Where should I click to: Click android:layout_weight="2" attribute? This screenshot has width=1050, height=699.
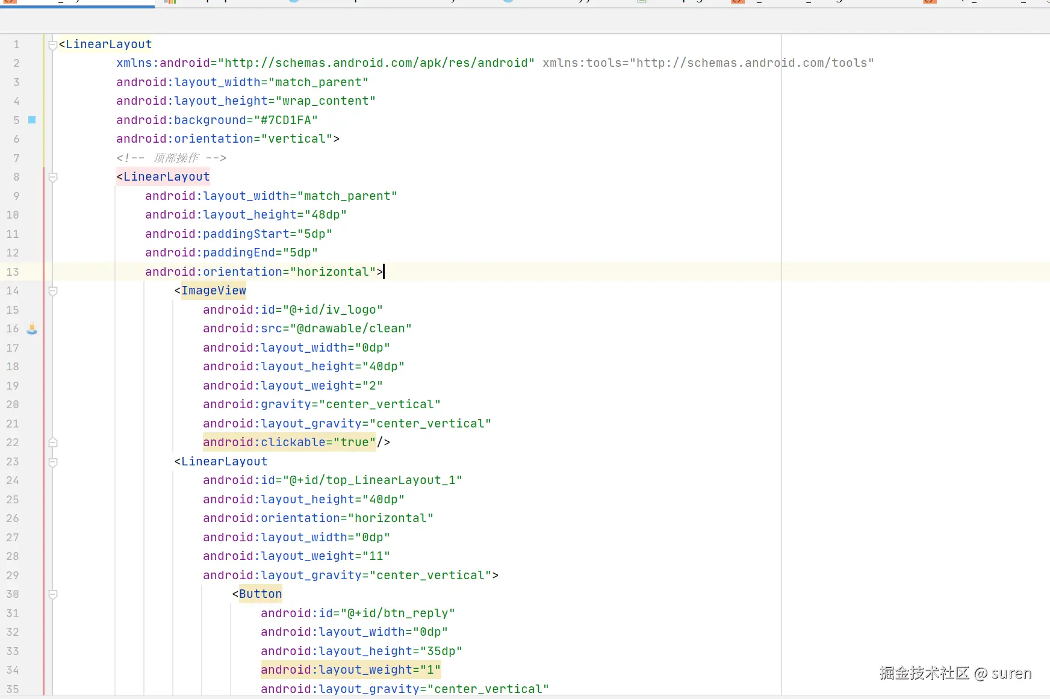tap(293, 386)
